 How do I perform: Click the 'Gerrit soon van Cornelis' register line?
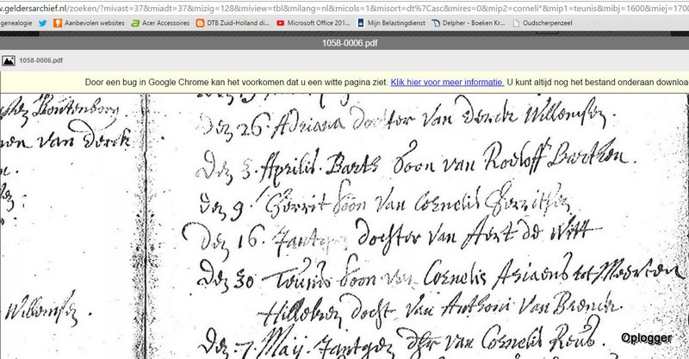point(384,203)
